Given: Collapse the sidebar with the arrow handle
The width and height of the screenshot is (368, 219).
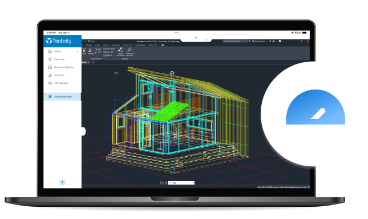Looking at the screenshot, I should click(x=83, y=131).
